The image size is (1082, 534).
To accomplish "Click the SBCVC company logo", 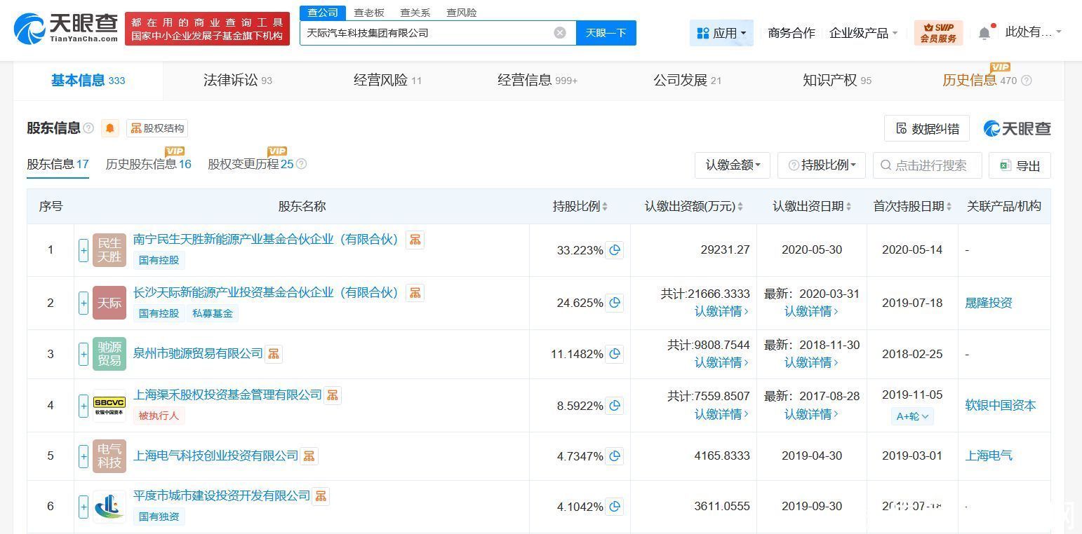I will pos(109,405).
